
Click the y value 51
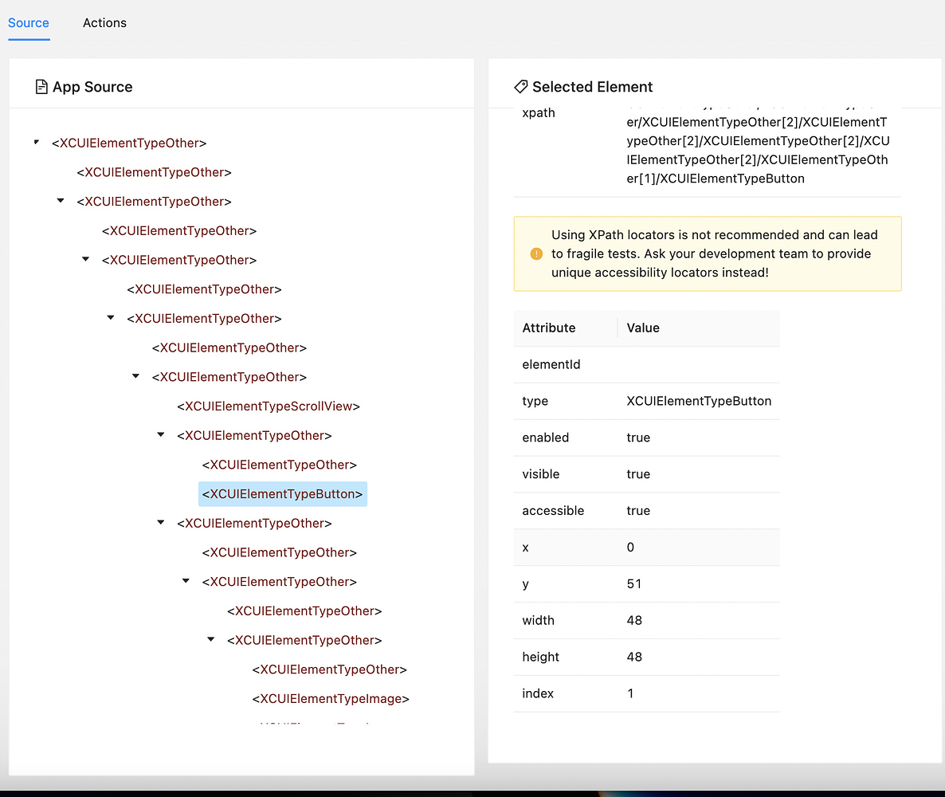[634, 583]
